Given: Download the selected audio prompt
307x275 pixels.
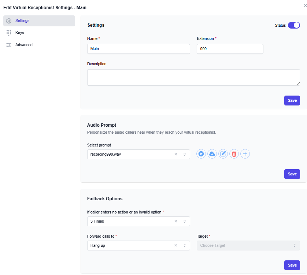Looking at the screenshot, I should tap(212, 154).
